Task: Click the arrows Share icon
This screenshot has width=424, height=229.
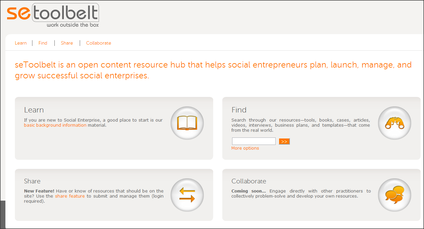Action: coord(187,195)
